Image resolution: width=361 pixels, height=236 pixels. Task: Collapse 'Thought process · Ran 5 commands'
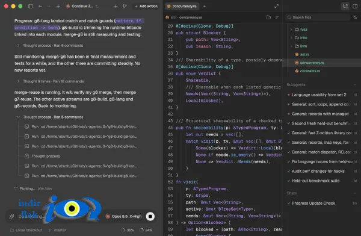click(x=50, y=117)
